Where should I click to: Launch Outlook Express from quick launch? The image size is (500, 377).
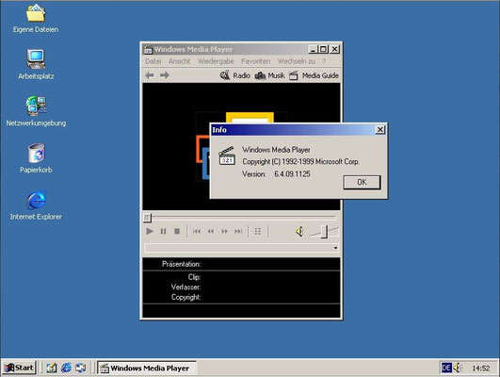[81, 369]
